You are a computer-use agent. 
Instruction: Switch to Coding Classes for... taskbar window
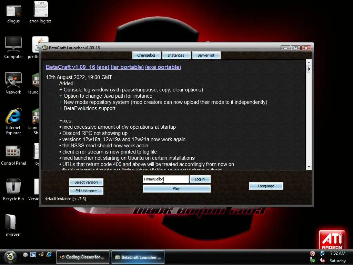[83, 257]
